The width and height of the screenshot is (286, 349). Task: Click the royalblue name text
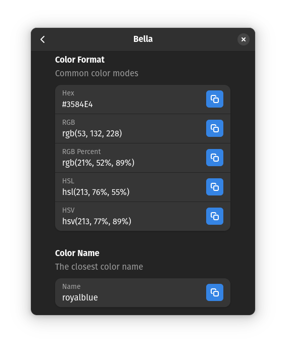click(80, 297)
